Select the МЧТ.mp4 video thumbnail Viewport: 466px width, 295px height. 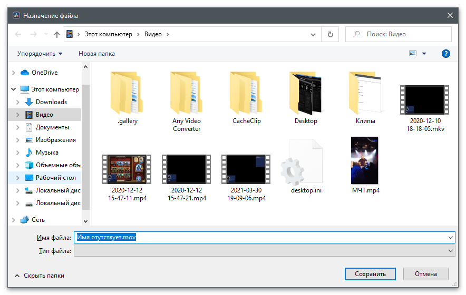365,160
